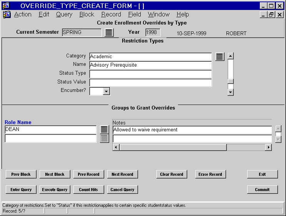Click Notes field Allowed to waive requirement

[192, 130]
